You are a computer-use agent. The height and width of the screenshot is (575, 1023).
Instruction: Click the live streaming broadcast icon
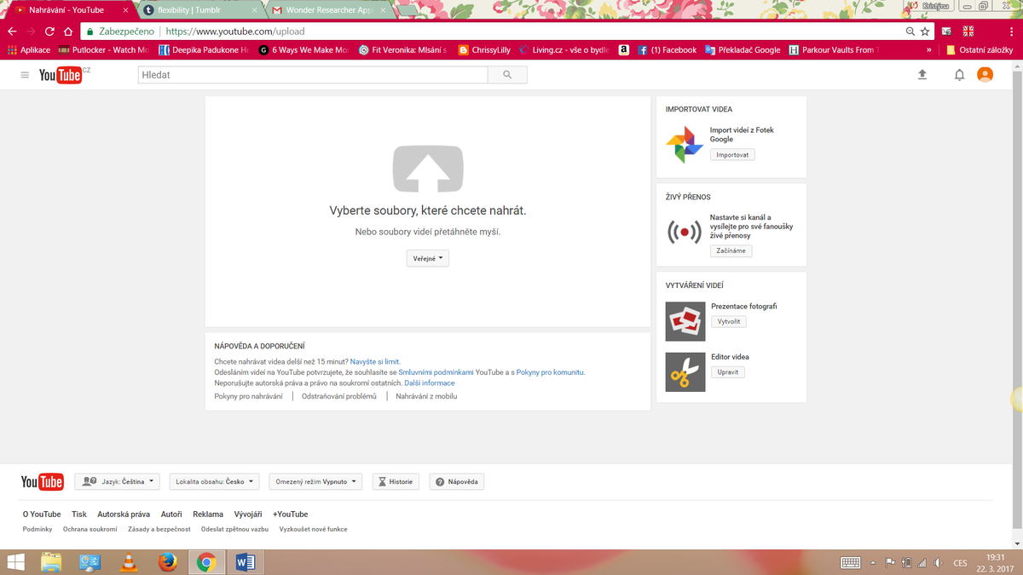[684, 232]
